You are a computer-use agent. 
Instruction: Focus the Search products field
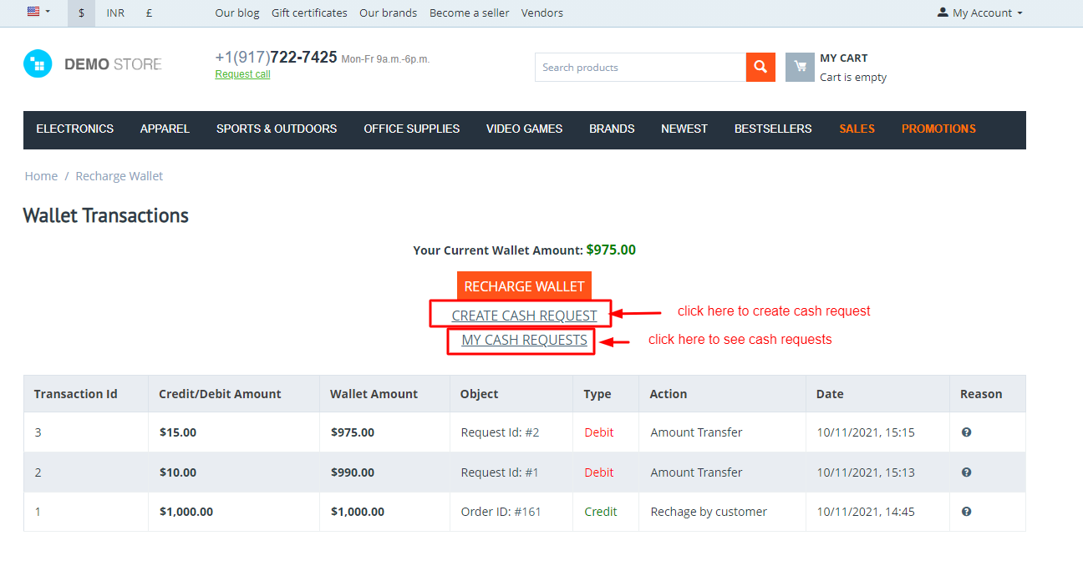640,67
